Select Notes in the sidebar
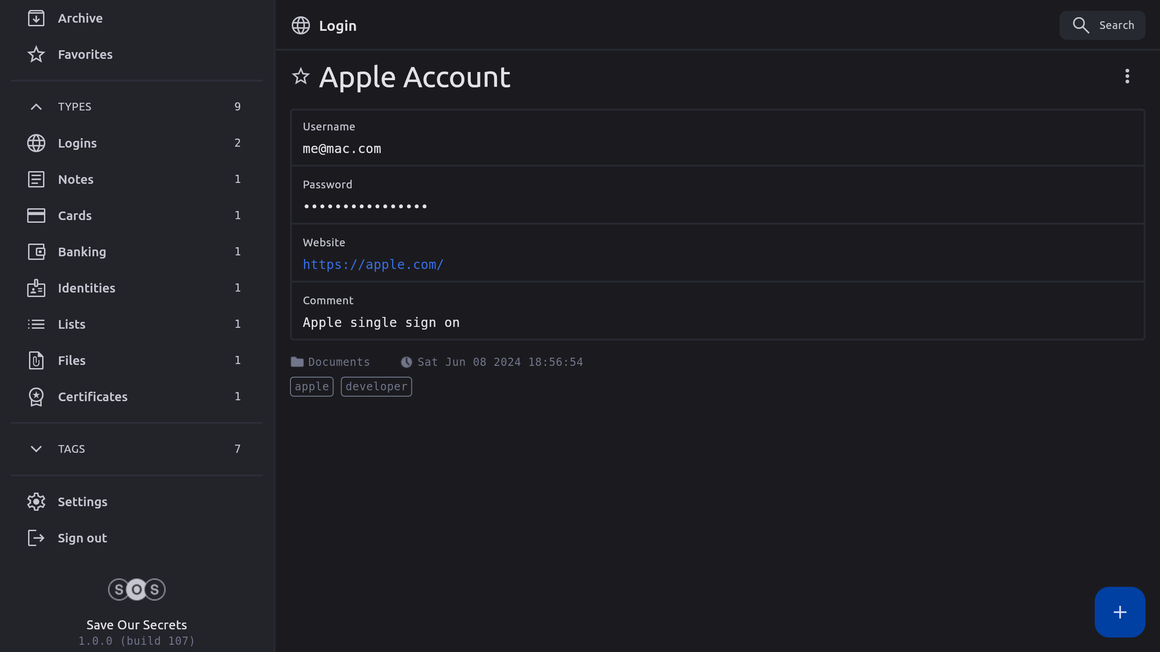This screenshot has width=1160, height=652. (x=76, y=179)
